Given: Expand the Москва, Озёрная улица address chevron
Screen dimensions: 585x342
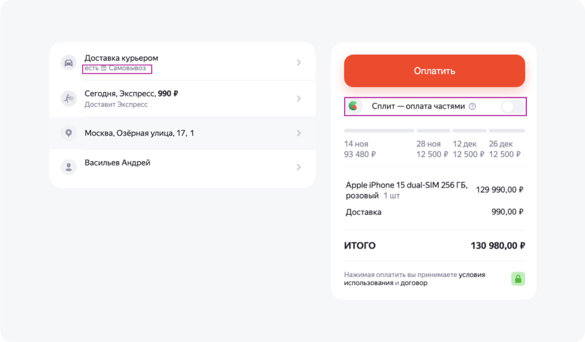Looking at the screenshot, I should (x=299, y=133).
